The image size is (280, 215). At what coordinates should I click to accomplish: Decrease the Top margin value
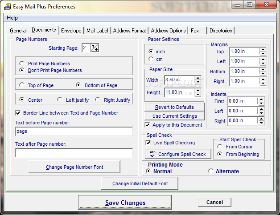pos(263,54)
